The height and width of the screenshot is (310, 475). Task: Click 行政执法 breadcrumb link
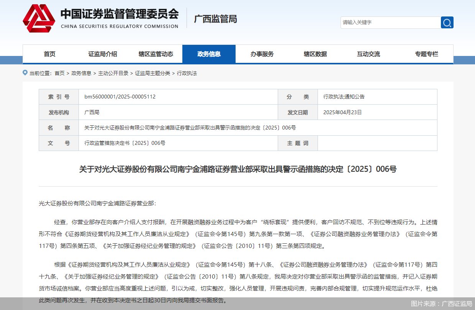(187, 73)
